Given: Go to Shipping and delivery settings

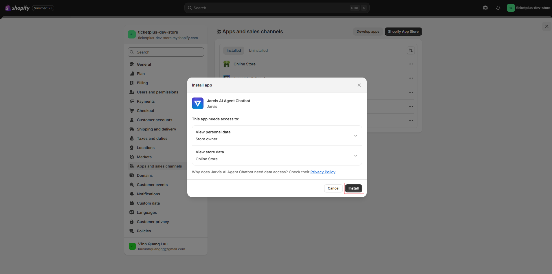Looking at the screenshot, I should pyautogui.click(x=156, y=129).
